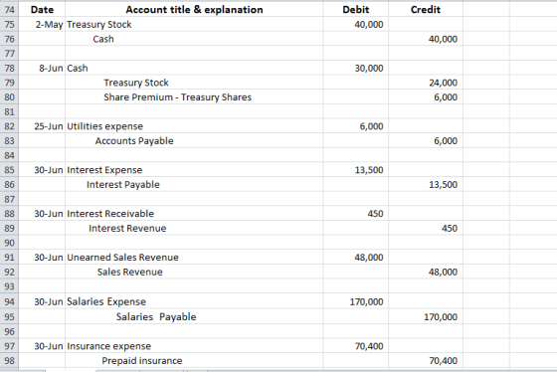
Task: Click the Interest Payable cell
Action: click(x=194, y=184)
